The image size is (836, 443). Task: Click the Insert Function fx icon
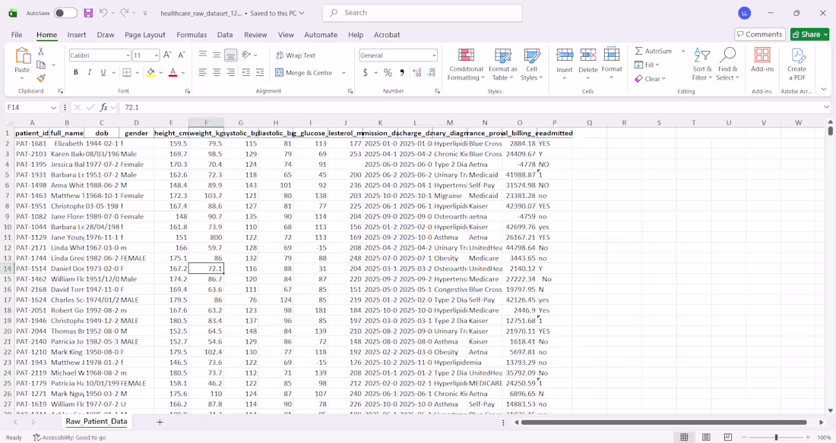[x=104, y=107]
